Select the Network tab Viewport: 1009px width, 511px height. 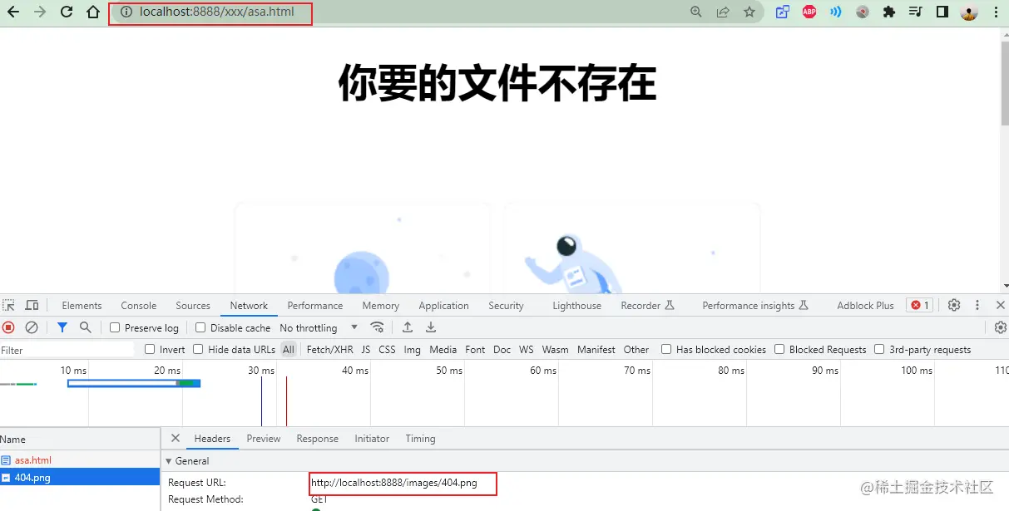tap(249, 306)
